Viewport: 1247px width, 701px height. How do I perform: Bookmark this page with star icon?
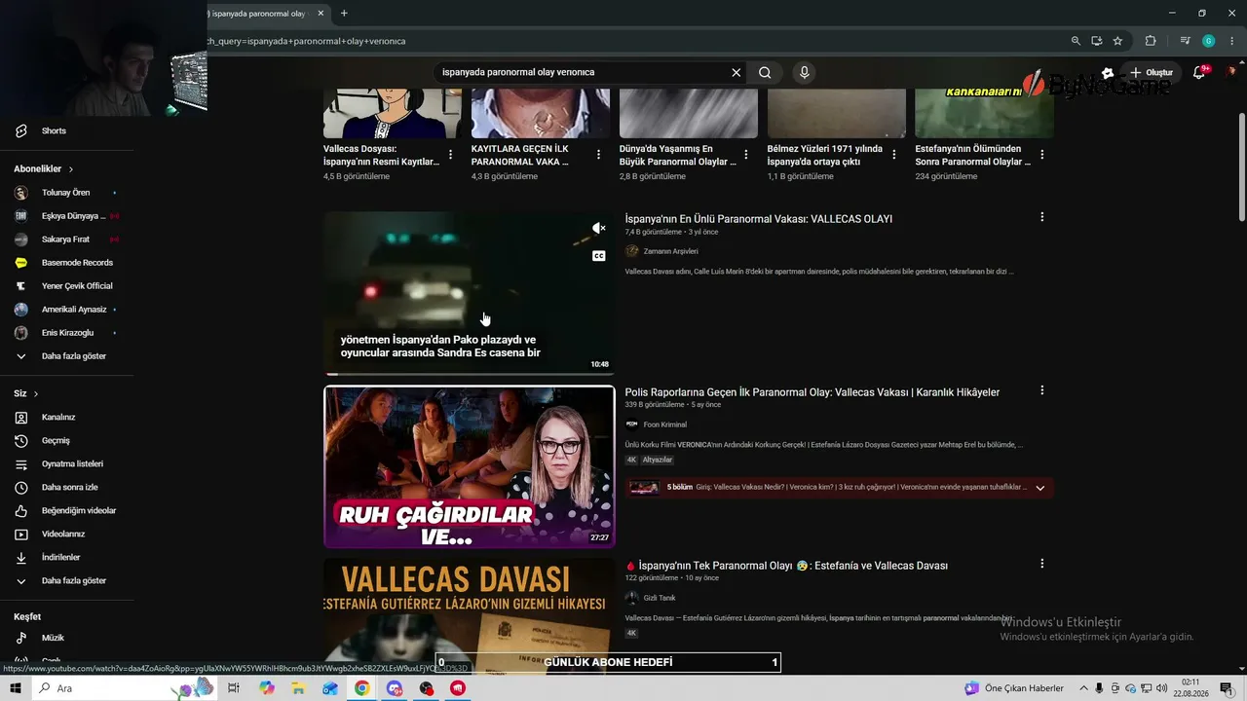tap(1117, 41)
